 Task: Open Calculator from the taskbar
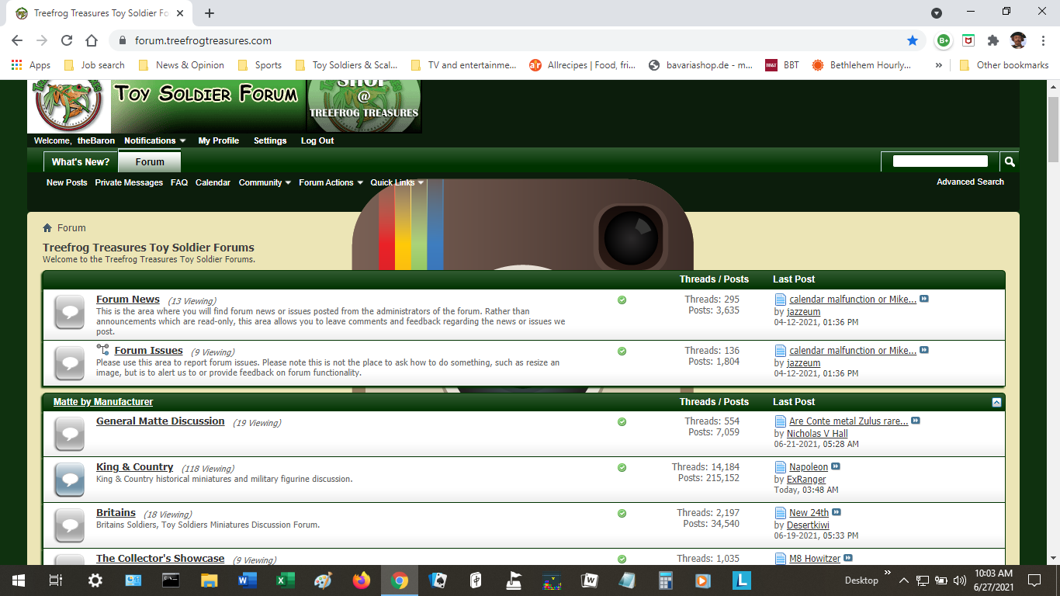pyautogui.click(x=665, y=580)
